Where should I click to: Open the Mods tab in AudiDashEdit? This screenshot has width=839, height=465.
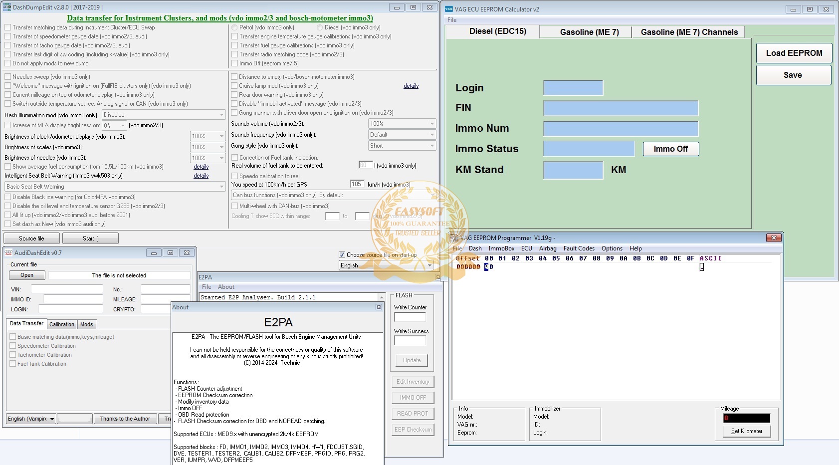pos(87,324)
